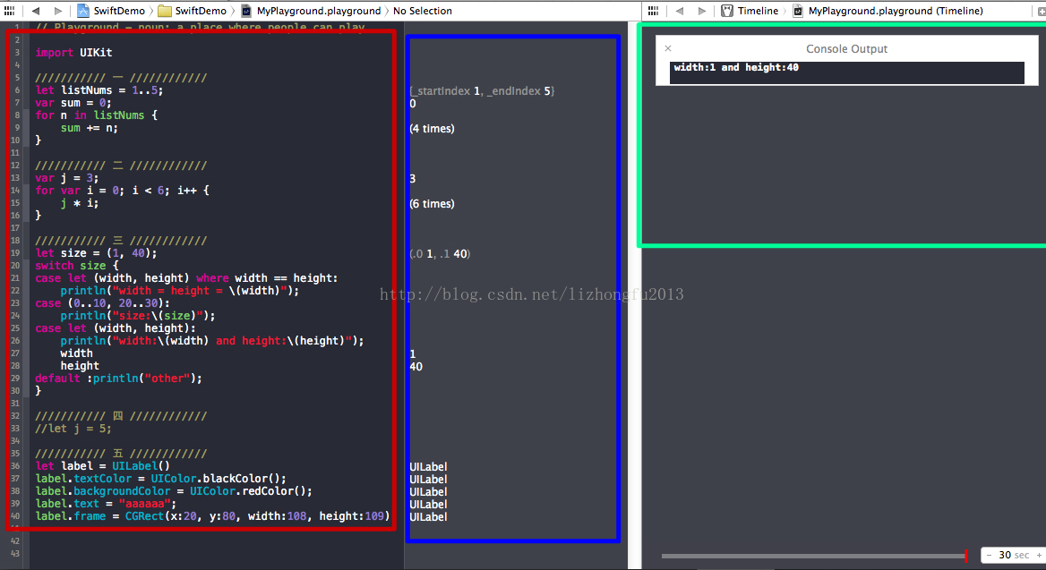Open related items menu in timeline editor
1046x570 pixels.
(653, 11)
